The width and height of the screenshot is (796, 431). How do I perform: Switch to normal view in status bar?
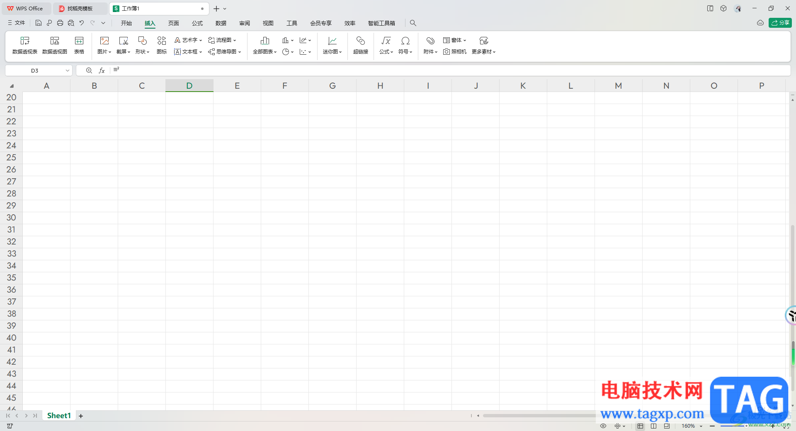pos(641,426)
